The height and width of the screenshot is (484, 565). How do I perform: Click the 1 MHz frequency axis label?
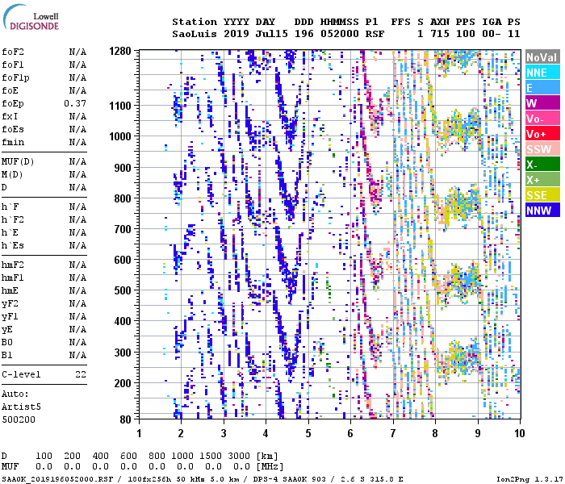(139, 433)
